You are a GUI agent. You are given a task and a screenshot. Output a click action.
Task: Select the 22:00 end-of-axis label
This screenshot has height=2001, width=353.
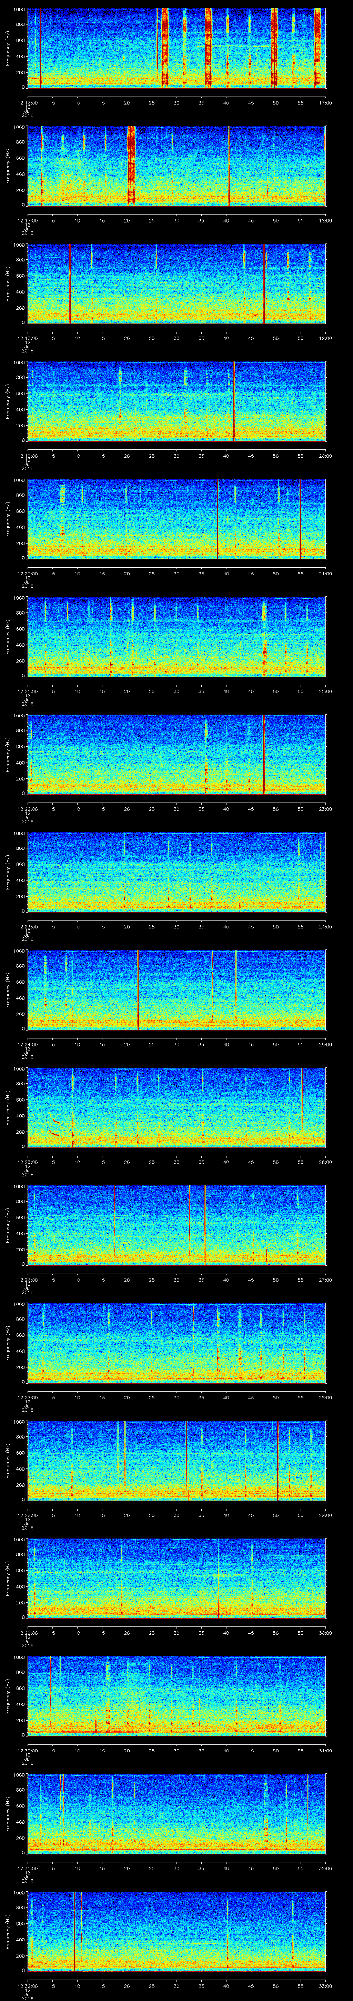325,691
